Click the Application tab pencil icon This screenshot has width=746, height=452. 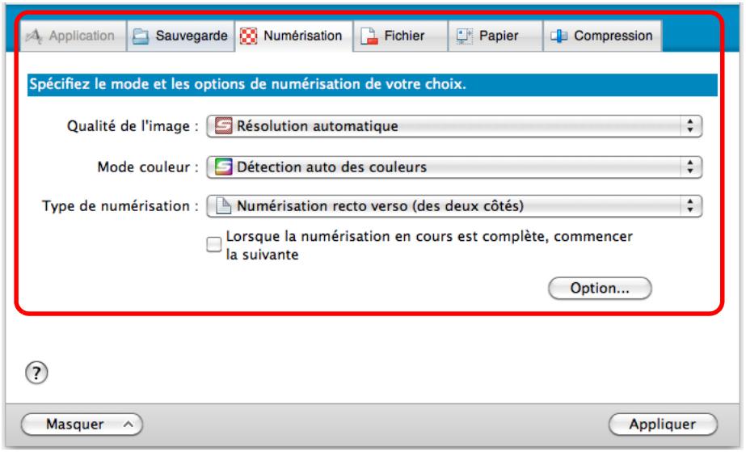coord(34,36)
